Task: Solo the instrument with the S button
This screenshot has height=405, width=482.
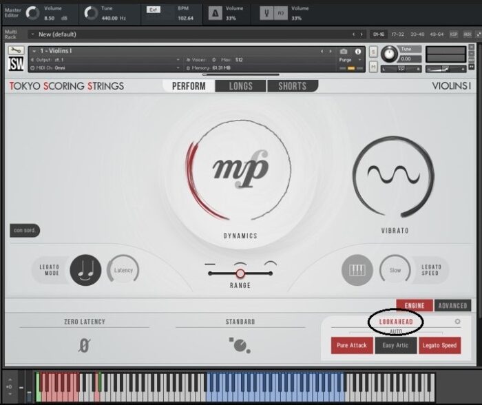Action: (373, 52)
